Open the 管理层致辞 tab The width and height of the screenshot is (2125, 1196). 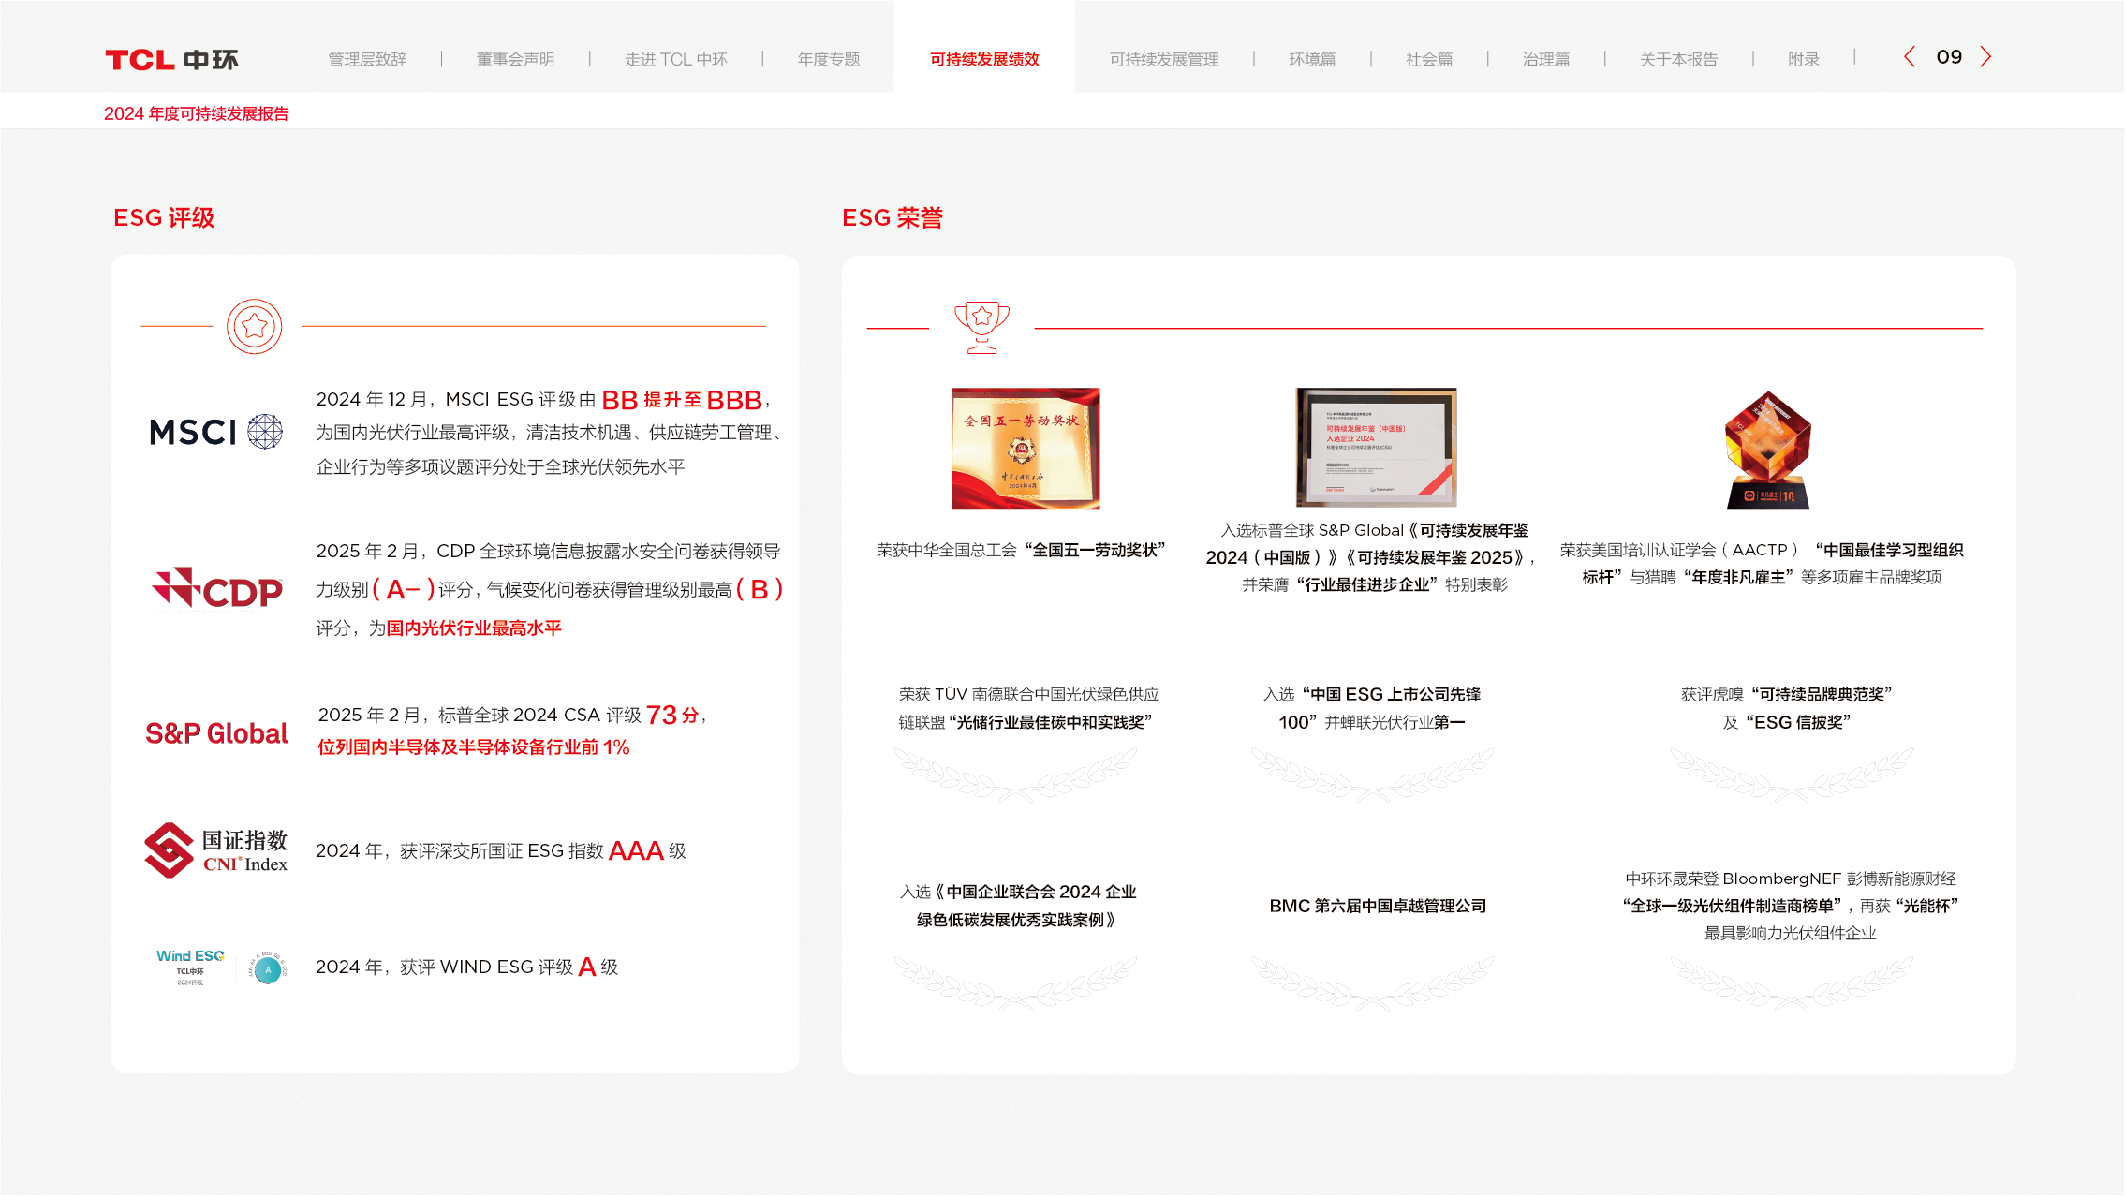pos(367,60)
